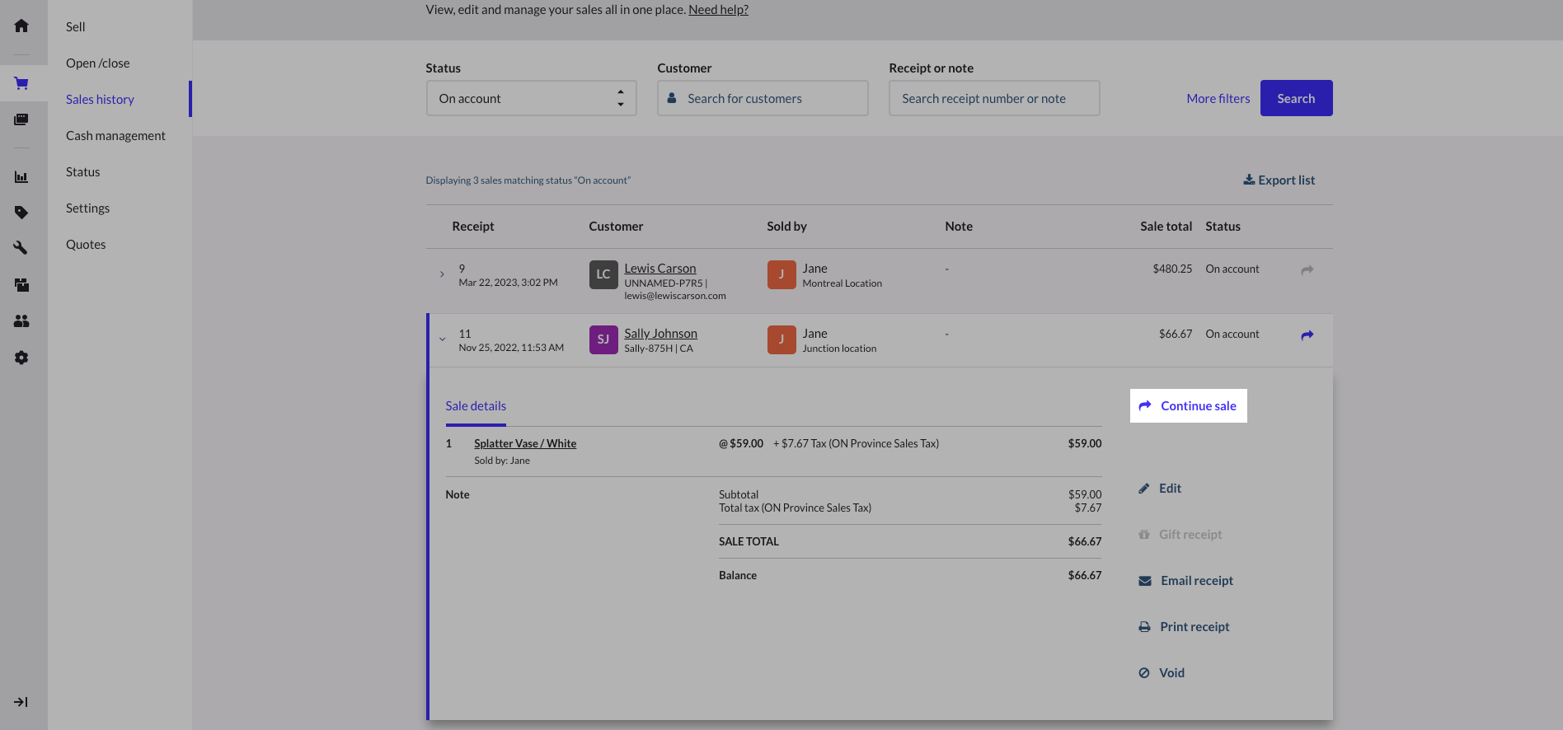1563x730 pixels.
Task: Open the Customers people icon
Action: click(x=21, y=321)
